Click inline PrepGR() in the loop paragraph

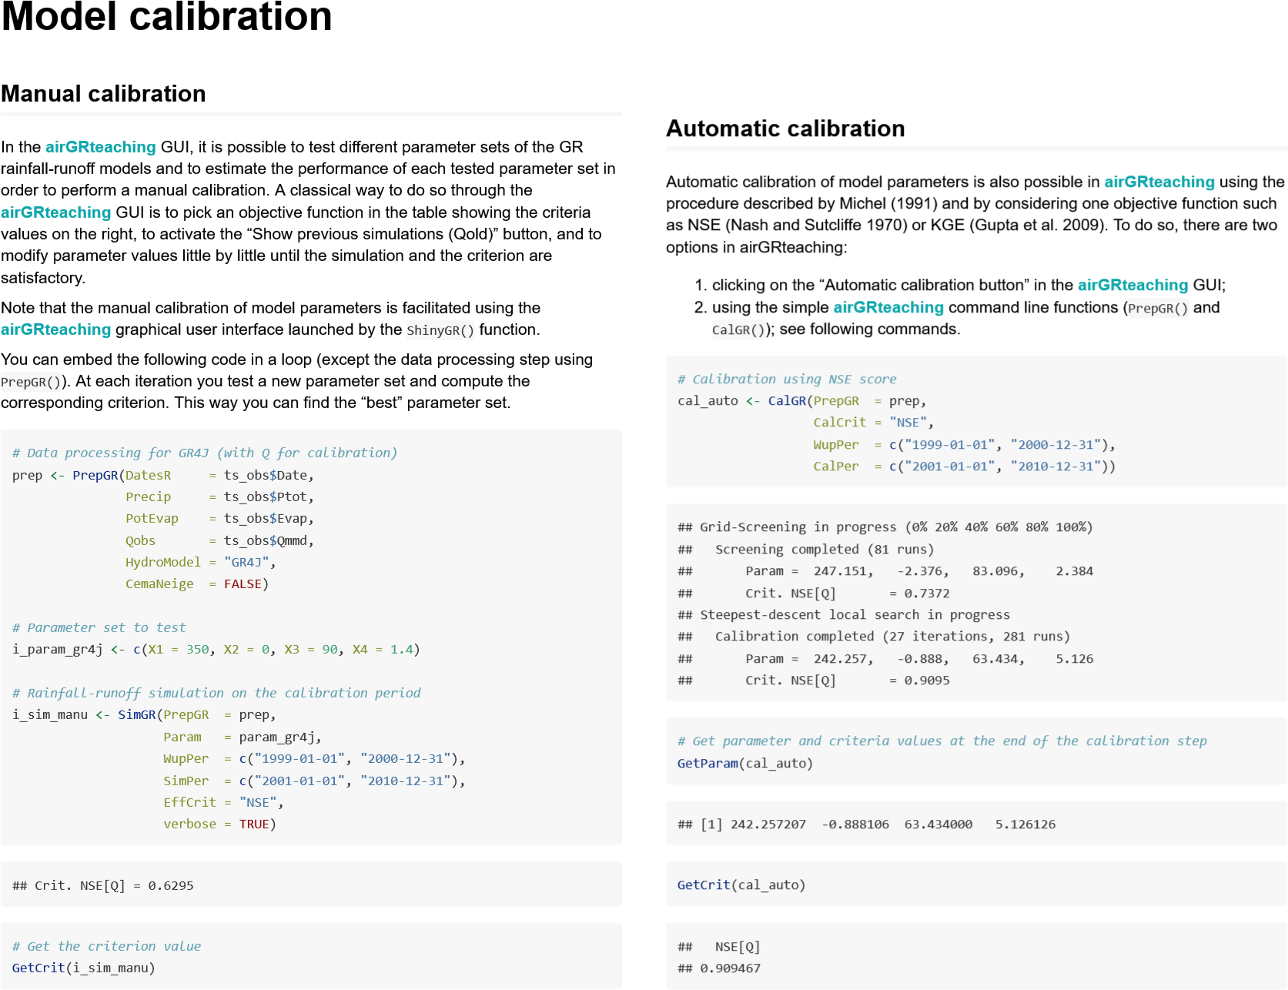coord(31,382)
